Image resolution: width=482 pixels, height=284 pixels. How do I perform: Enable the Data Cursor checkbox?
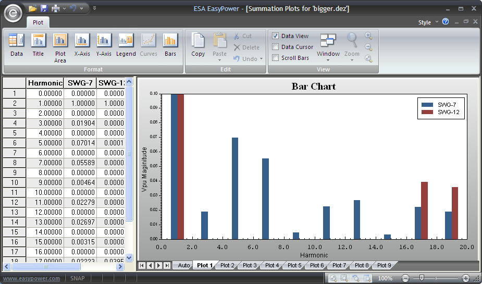coord(276,47)
